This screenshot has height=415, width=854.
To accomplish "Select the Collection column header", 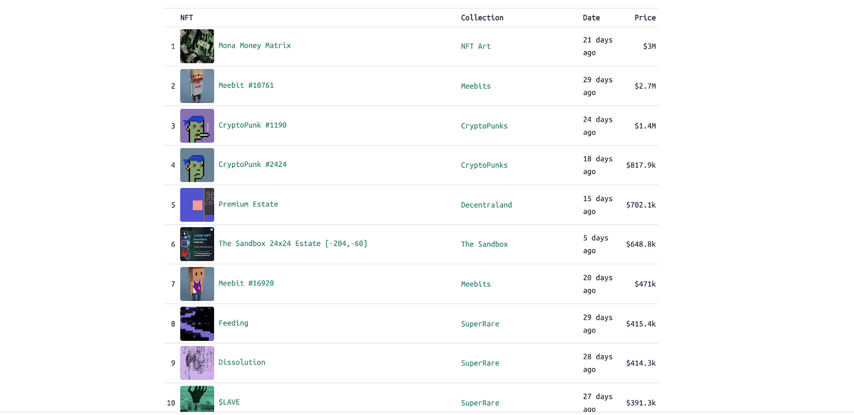I will coord(483,18).
